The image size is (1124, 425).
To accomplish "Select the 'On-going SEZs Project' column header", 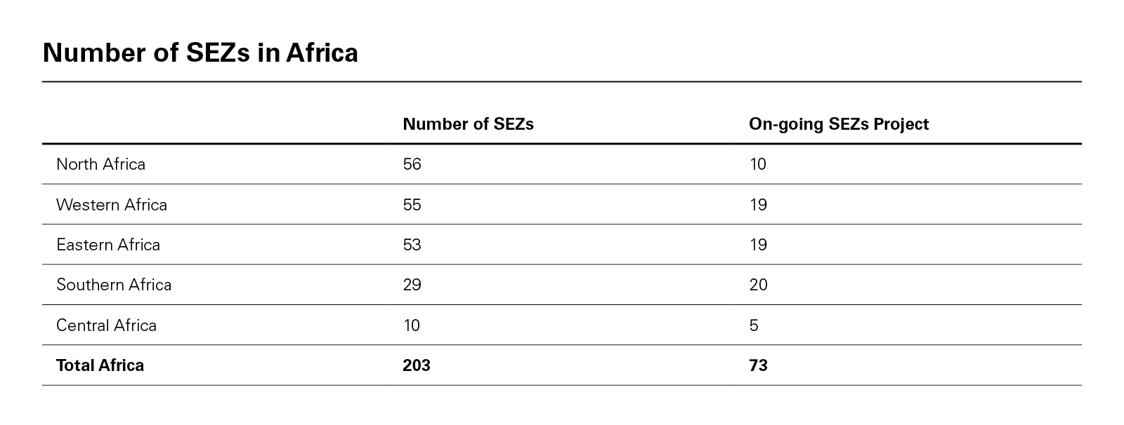I will (839, 124).
